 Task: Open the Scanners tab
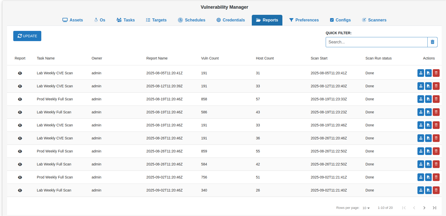pyautogui.click(x=374, y=20)
